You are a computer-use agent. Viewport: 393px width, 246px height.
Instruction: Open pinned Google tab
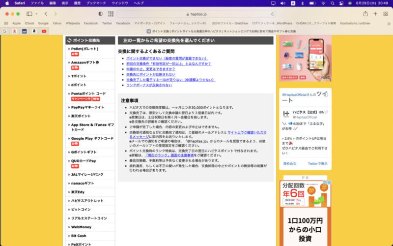point(5,31)
